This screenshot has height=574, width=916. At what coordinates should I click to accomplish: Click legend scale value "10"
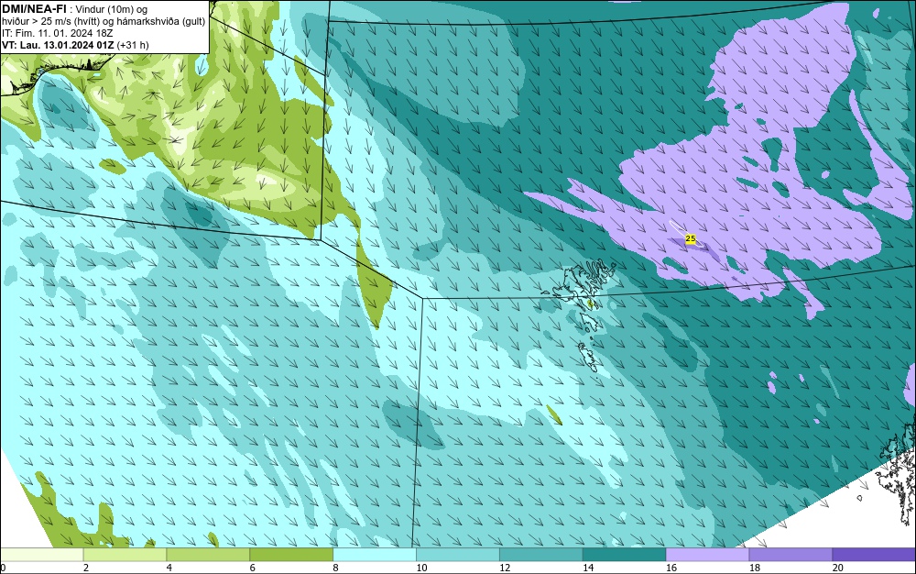(421, 568)
